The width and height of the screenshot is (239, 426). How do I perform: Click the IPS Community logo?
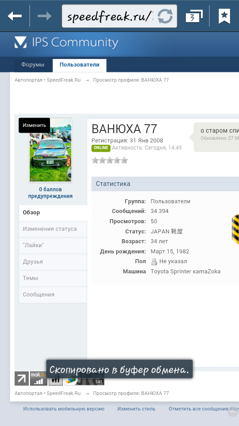tap(66, 43)
